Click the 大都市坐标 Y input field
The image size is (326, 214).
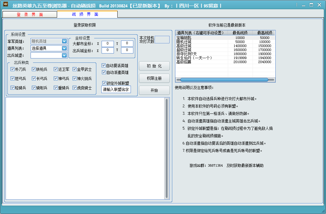(127, 44)
